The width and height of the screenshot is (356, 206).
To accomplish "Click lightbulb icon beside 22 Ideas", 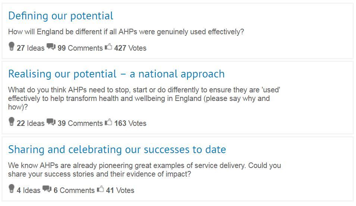I will [12, 121].
